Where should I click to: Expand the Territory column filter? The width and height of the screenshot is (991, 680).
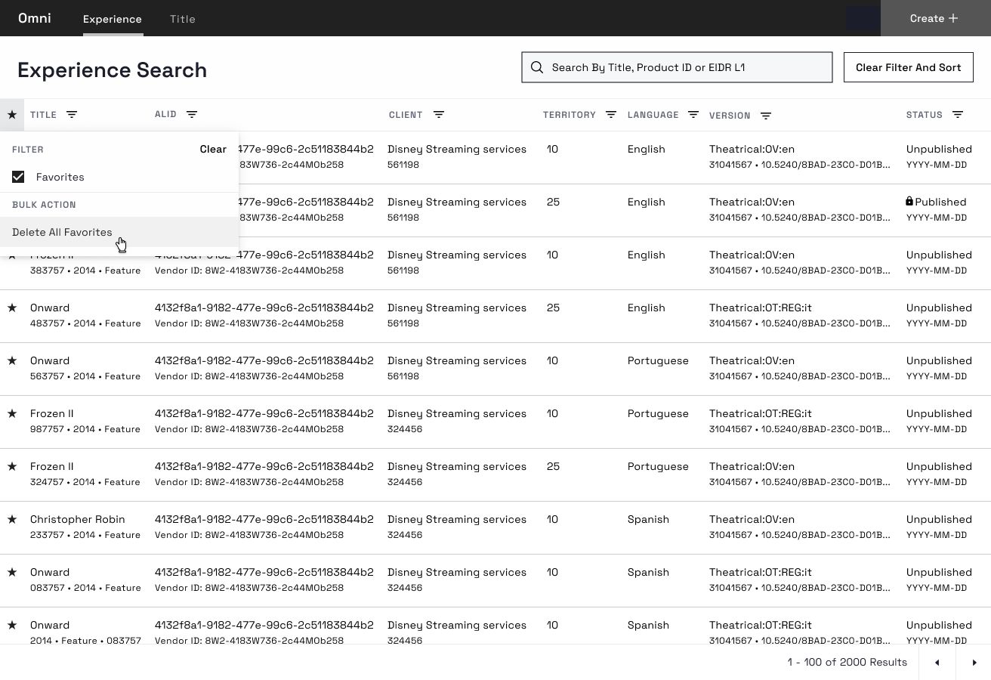pos(611,115)
